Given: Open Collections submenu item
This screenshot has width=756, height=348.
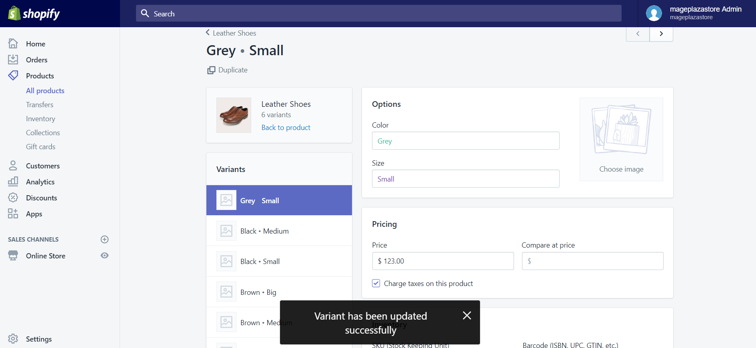Looking at the screenshot, I should (x=43, y=133).
